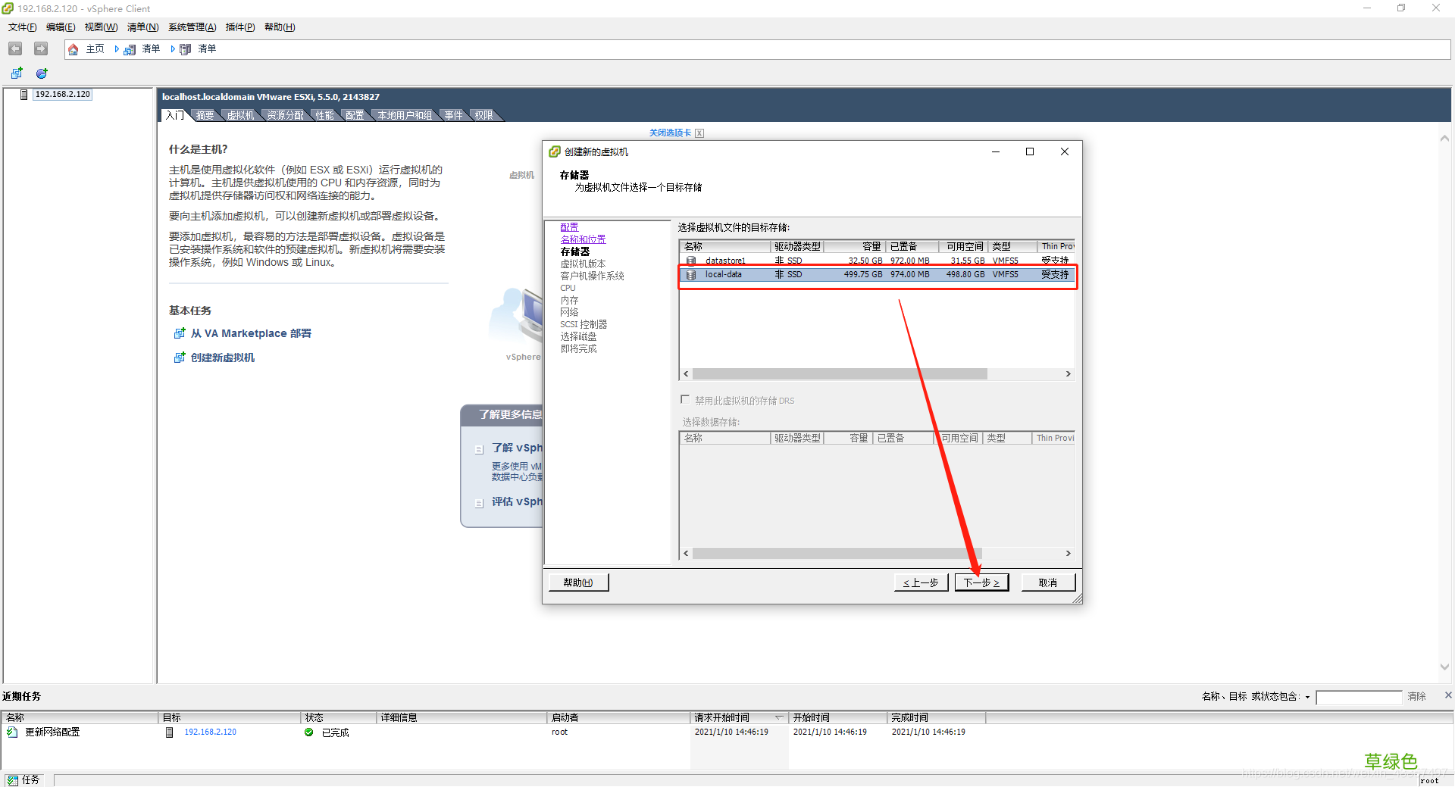Click lower datastore table scrollbar thumb

837,554
